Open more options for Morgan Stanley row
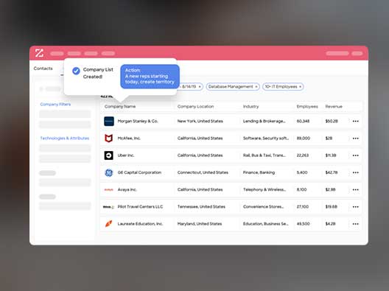Screen dimensions: 389x291 click(356, 122)
